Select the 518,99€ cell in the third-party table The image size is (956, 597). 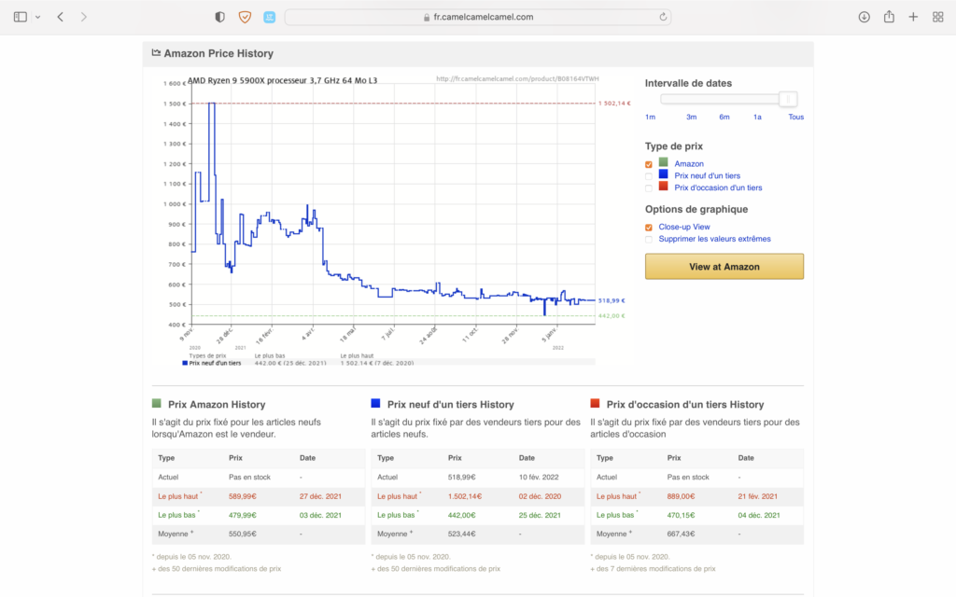[461, 478]
